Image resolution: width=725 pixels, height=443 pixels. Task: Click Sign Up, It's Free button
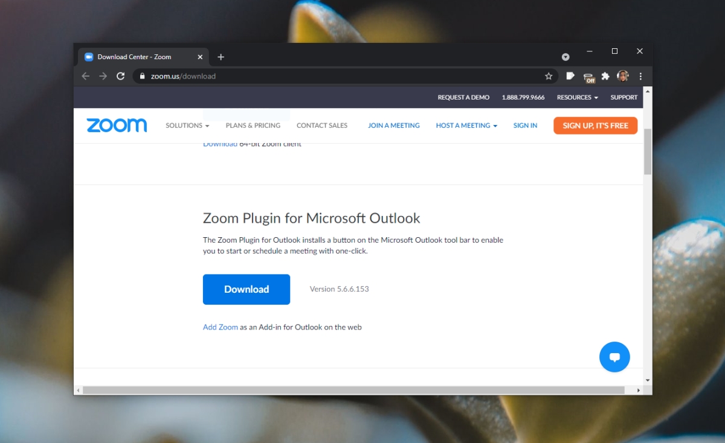coord(595,126)
